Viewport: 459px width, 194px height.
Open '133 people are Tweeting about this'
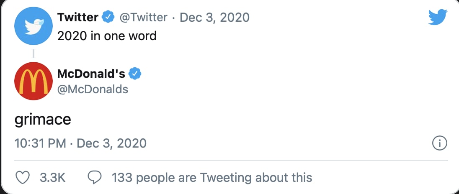point(212,178)
